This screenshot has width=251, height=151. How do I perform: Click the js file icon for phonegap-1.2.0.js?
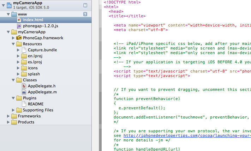(x=19, y=26)
